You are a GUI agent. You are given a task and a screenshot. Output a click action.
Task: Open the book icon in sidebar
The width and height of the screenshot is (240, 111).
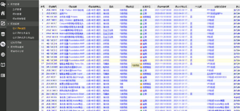click(x=3, y=65)
